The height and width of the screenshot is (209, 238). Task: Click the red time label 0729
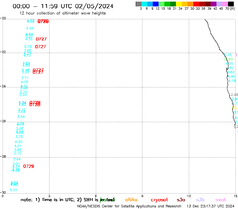pyautogui.click(x=29, y=166)
